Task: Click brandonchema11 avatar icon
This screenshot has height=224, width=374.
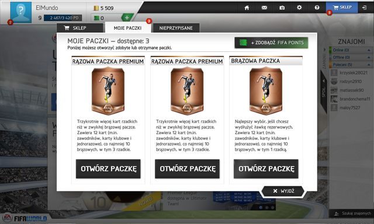Action: (x=334, y=99)
